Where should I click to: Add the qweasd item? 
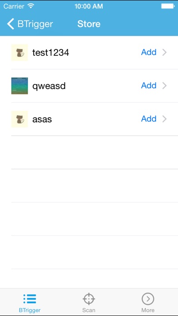[149, 85]
